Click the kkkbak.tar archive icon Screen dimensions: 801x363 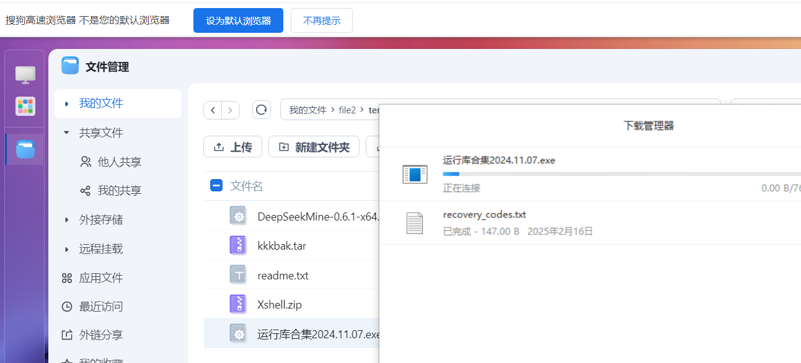point(238,245)
